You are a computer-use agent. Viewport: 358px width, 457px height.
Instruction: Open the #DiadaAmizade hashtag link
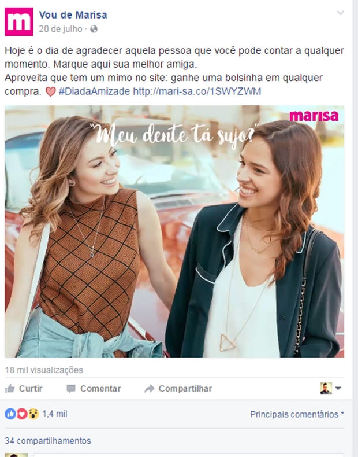94,91
